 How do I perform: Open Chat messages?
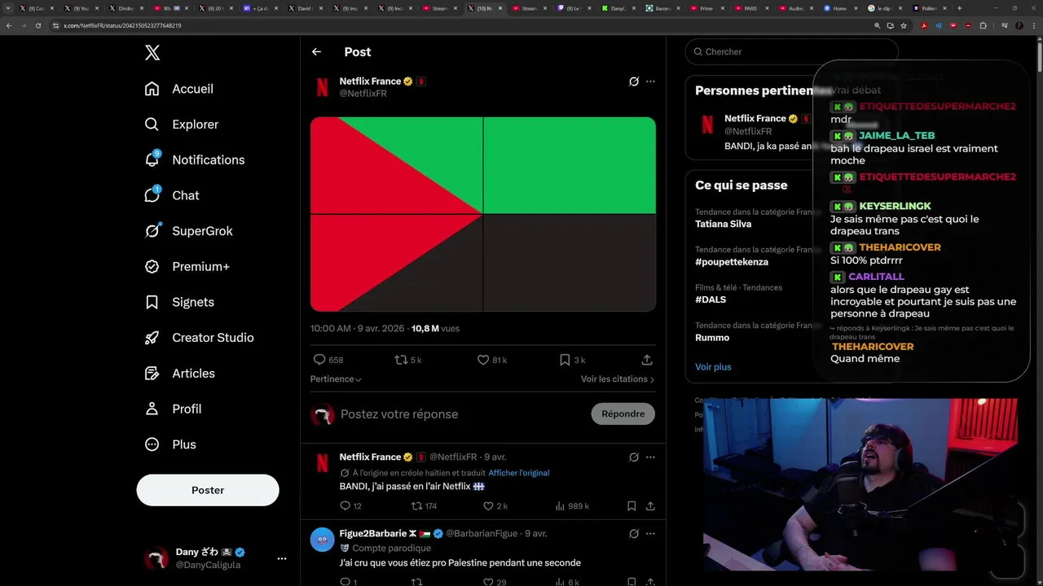pos(172,195)
